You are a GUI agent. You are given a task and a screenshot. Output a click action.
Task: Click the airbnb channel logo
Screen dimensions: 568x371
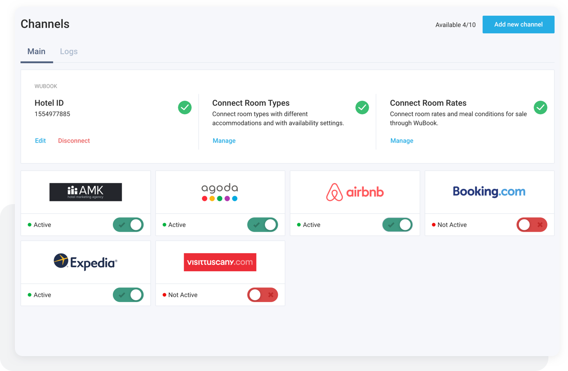pos(354,192)
